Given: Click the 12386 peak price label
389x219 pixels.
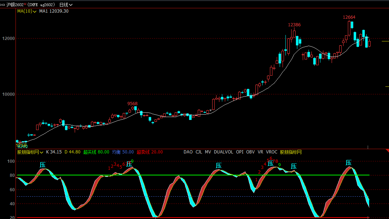Looking at the screenshot, I should pyautogui.click(x=294, y=25).
